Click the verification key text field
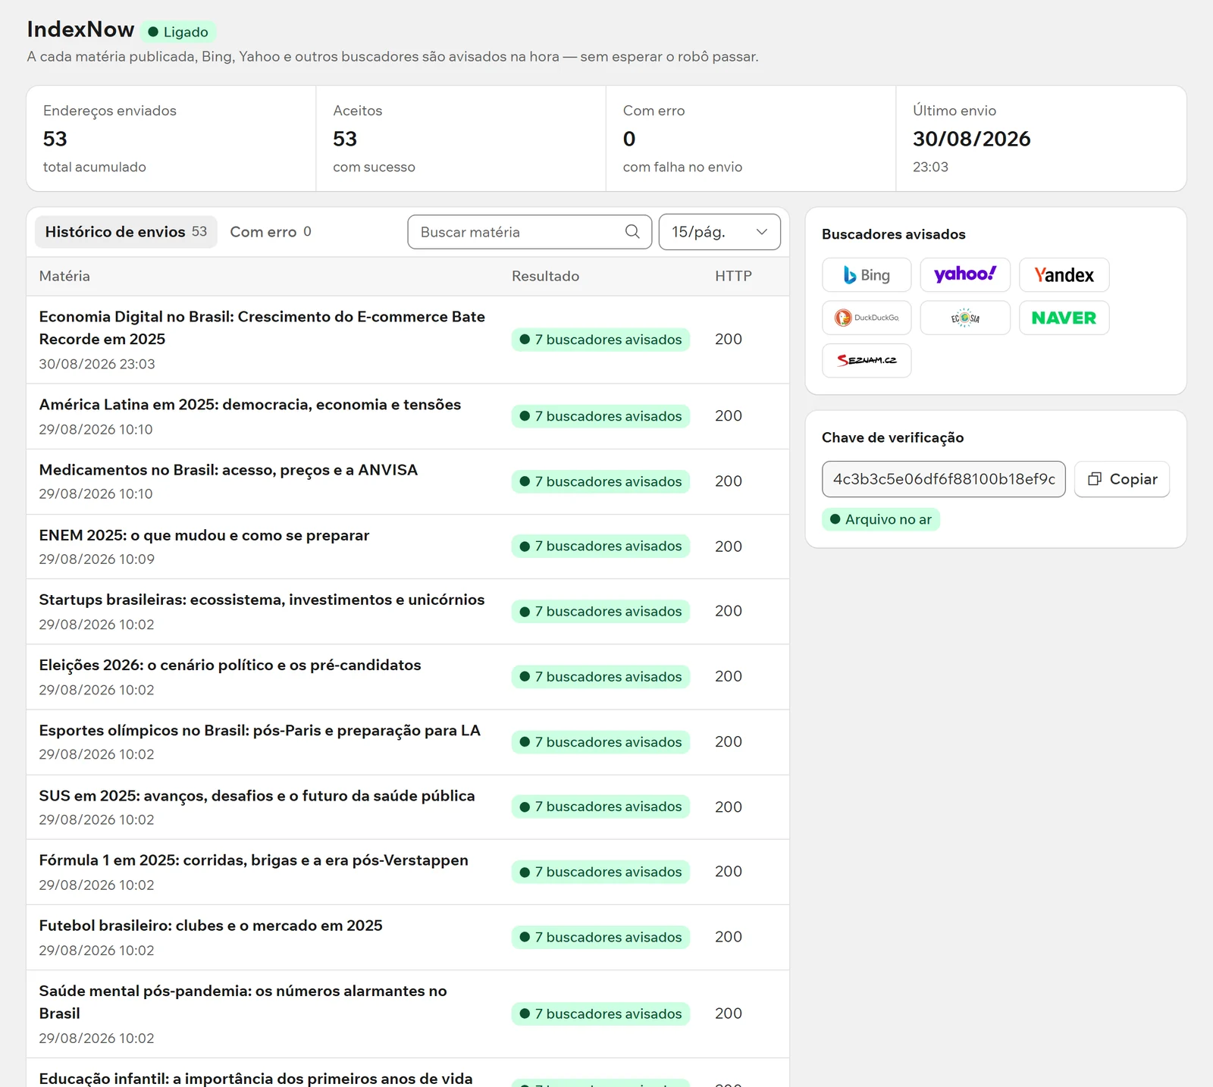1213x1087 pixels. (944, 479)
